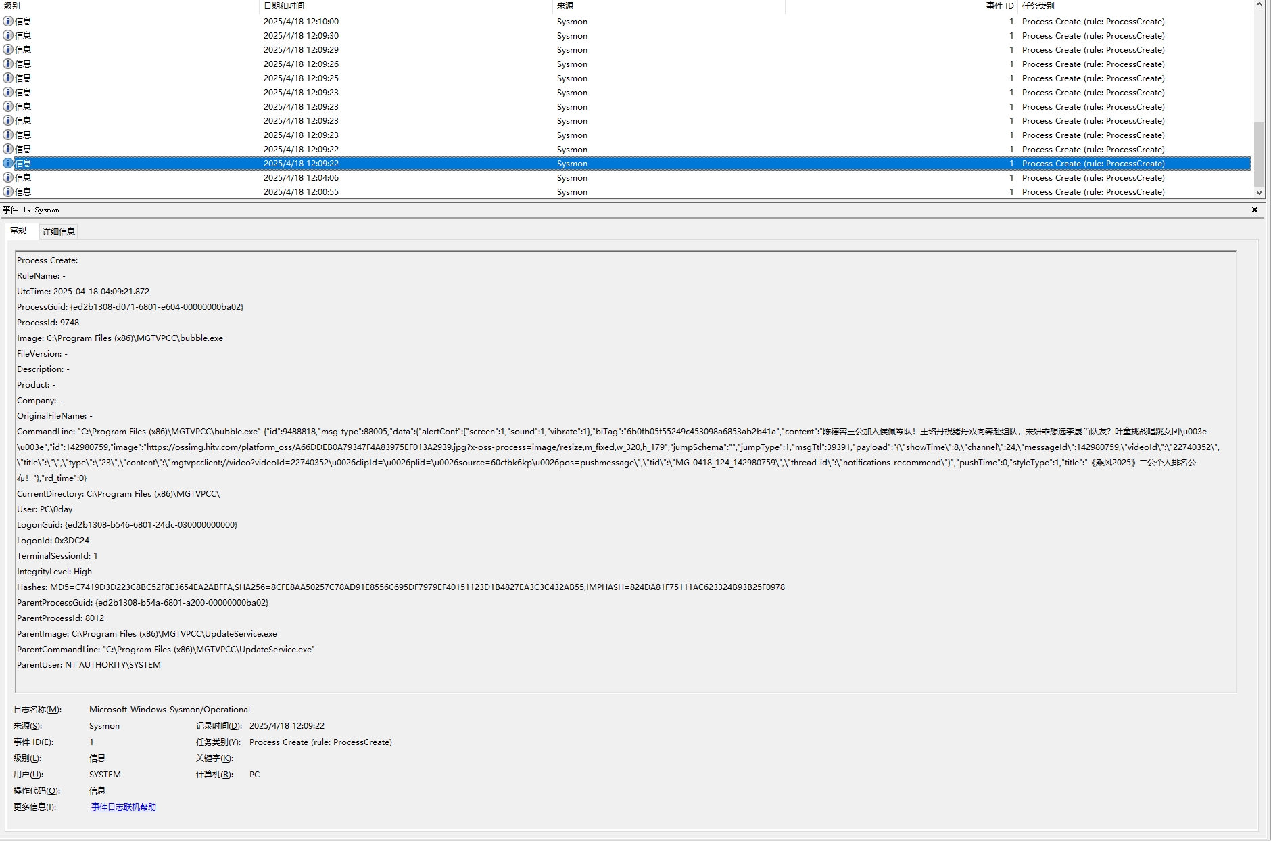The width and height of the screenshot is (1271, 841).
Task: Switch to the 详细信息 tab
Action: 59,231
